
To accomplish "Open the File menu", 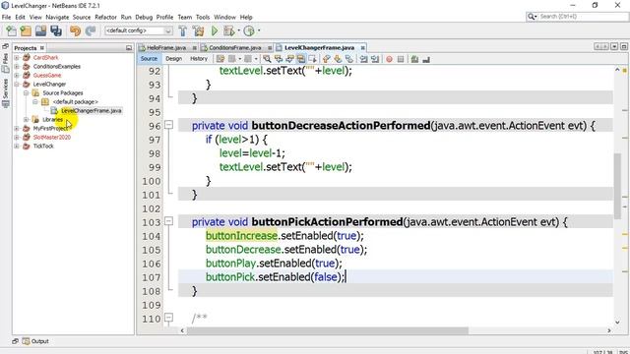I will [7, 18].
